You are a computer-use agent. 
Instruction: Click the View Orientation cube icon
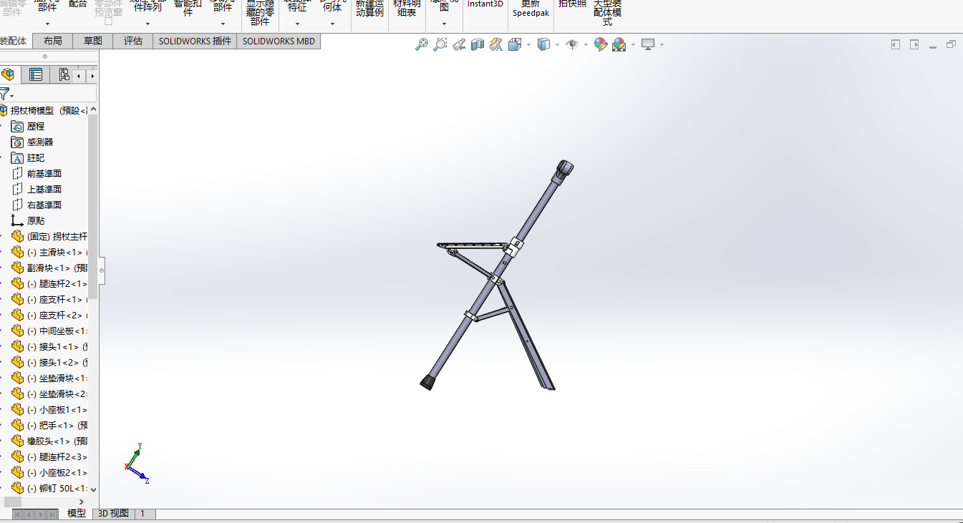click(515, 44)
